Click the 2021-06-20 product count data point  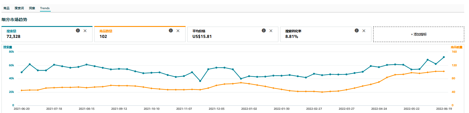[21, 90]
